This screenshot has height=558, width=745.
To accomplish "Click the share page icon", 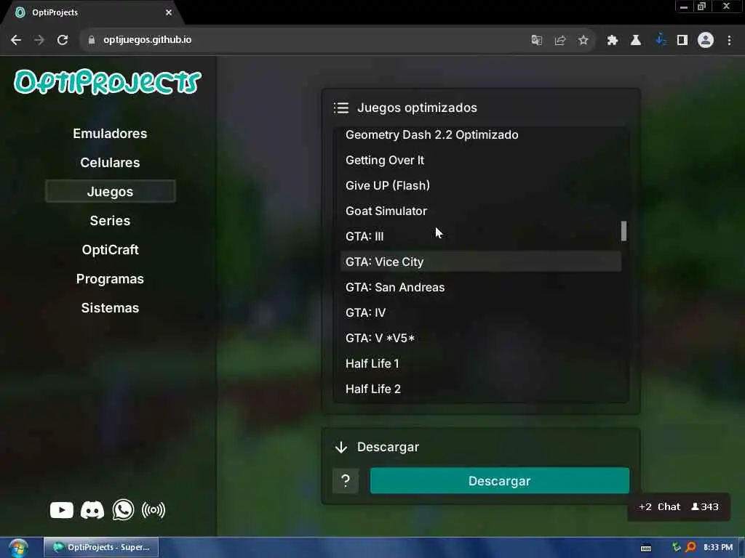I will pos(559,40).
